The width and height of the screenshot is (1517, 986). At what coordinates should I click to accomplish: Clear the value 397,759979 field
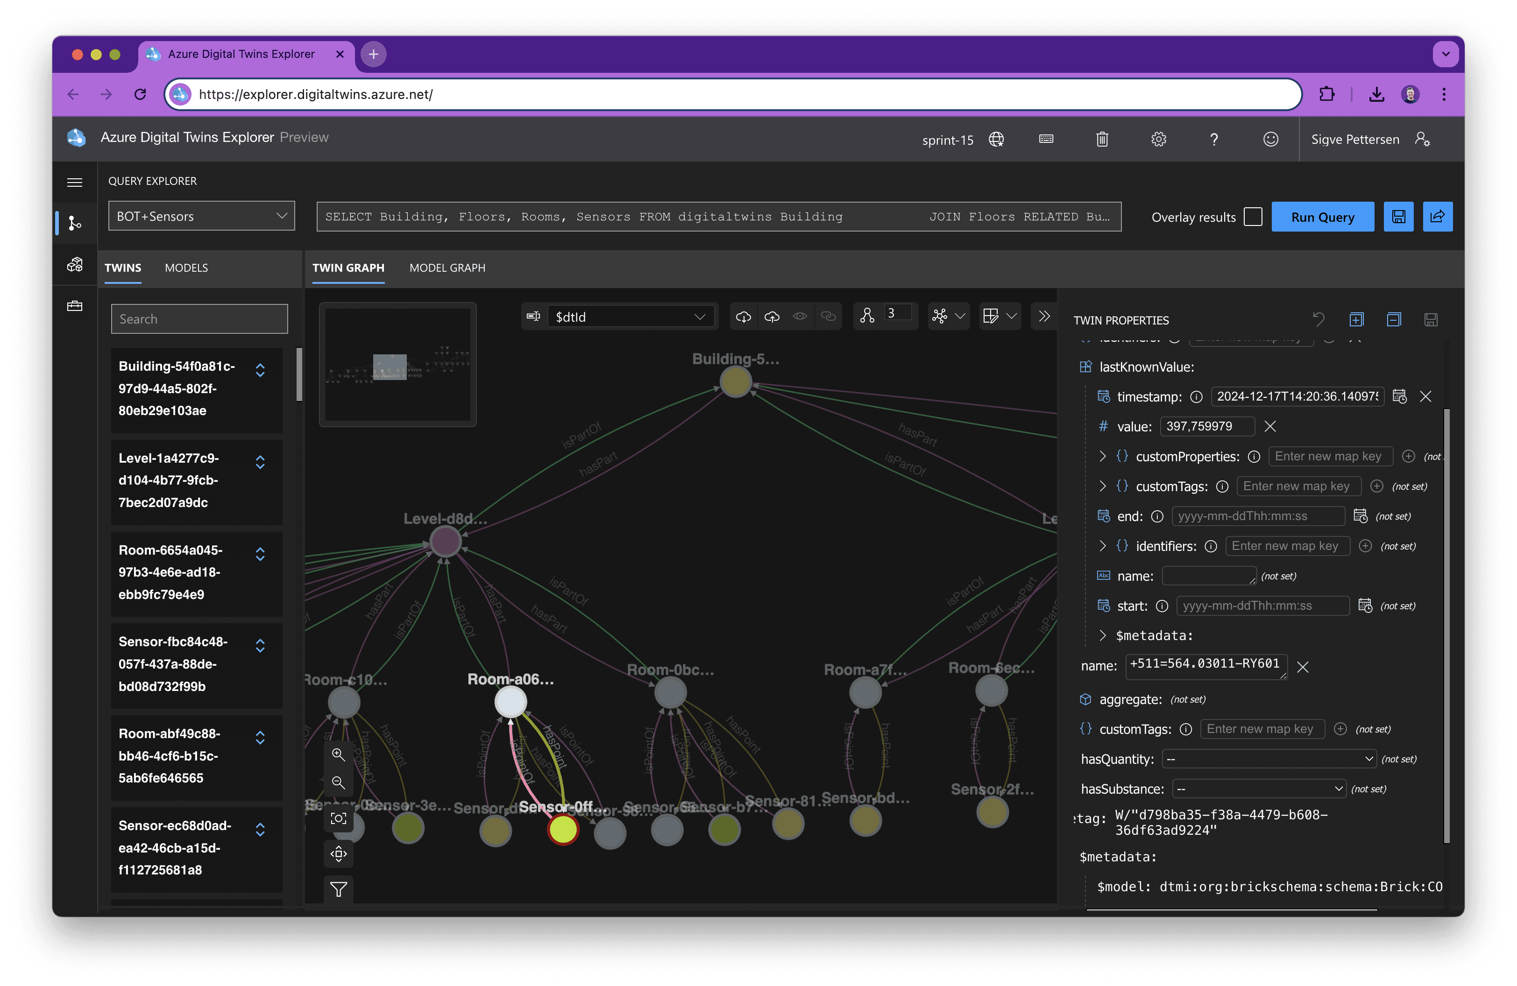[x=1270, y=427]
